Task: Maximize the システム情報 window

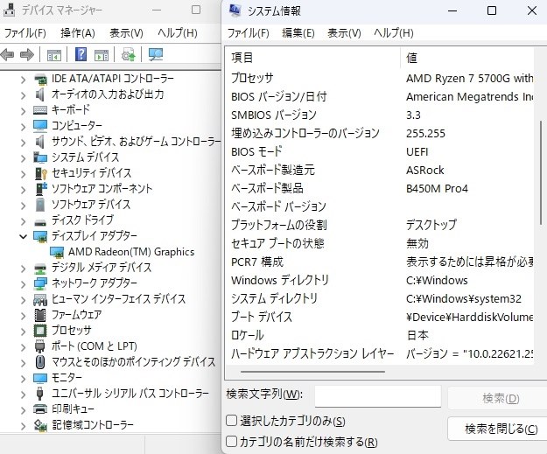Action: tap(492, 10)
